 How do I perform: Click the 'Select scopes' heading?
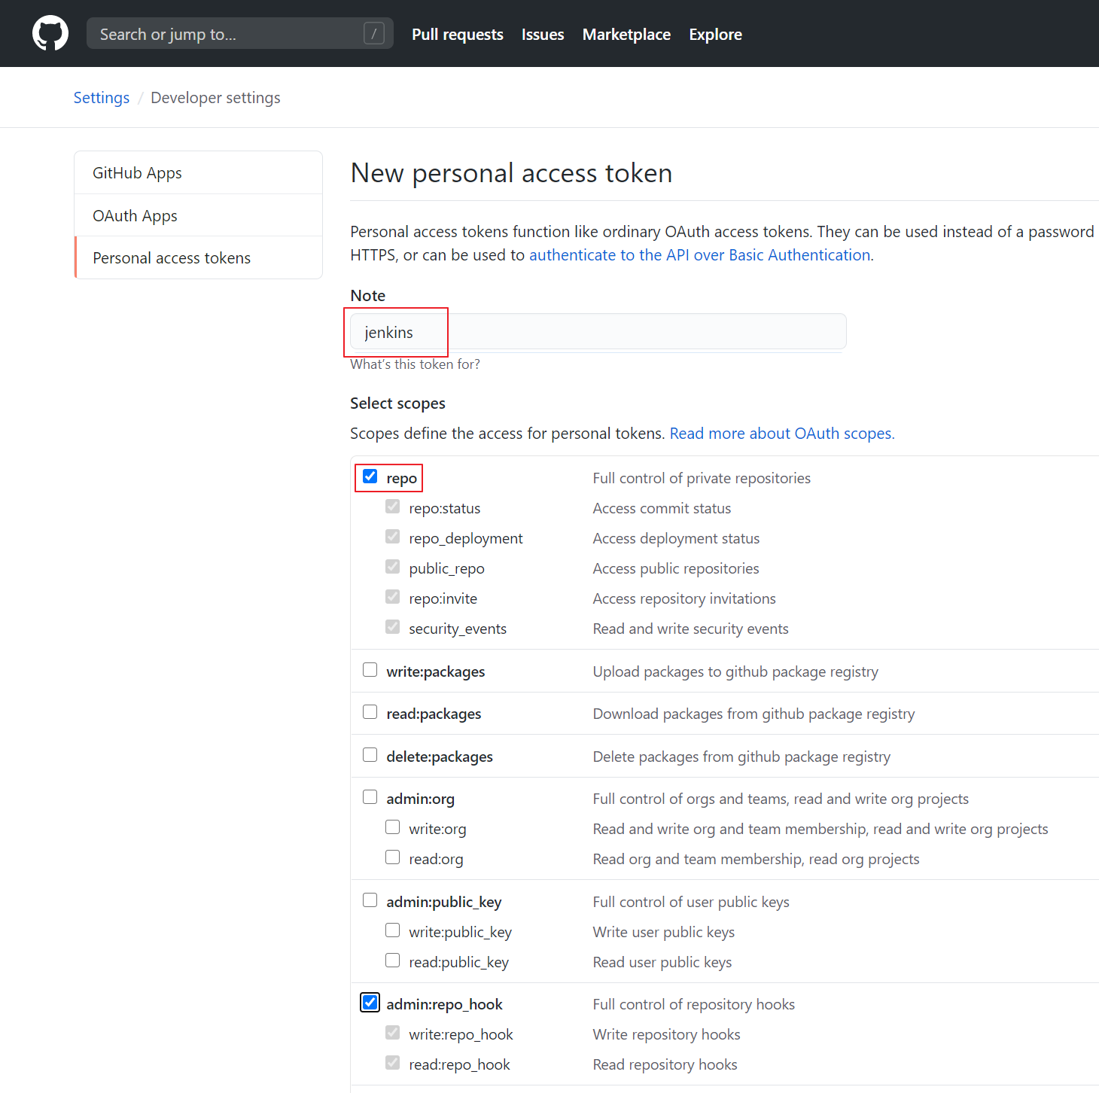[x=397, y=403]
